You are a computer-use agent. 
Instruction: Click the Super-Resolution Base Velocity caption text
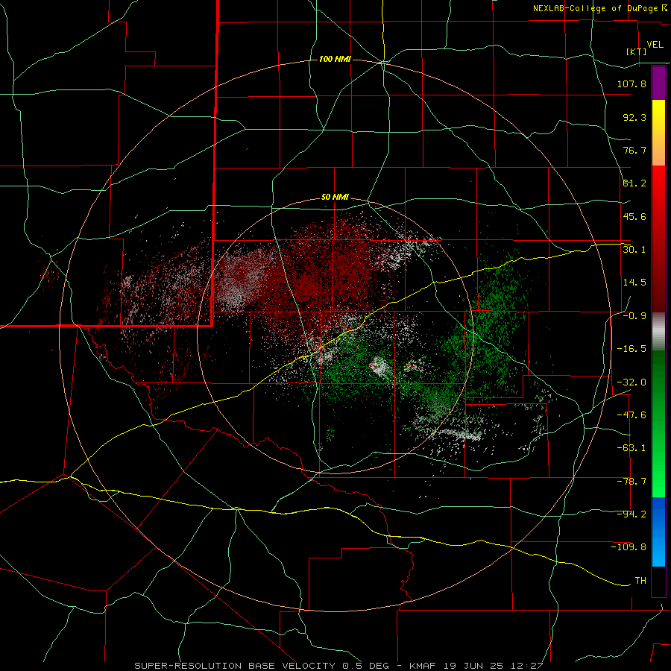(x=338, y=666)
